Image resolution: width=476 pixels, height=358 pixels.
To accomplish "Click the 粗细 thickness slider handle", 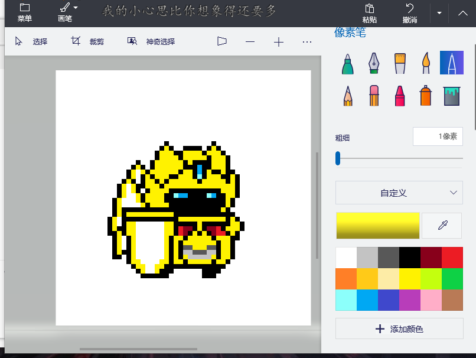I will (x=338, y=158).
